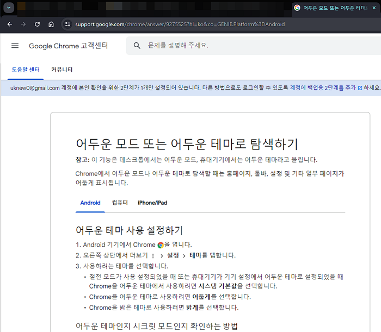Switch to 커뮤니티 tab
This screenshot has width=381, height=332.
pos(62,70)
